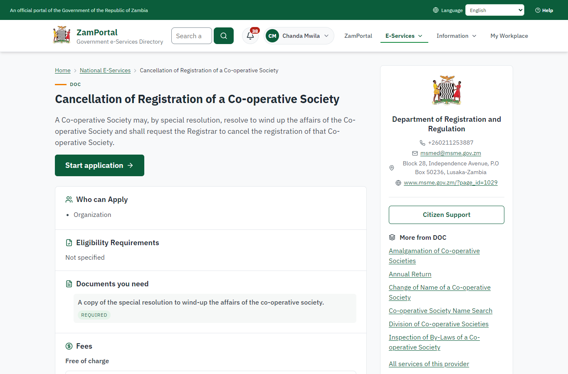Click the Fees dollar icon
Image resolution: width=568 pixels, height=374 pixels.
(x=69, y=346)
